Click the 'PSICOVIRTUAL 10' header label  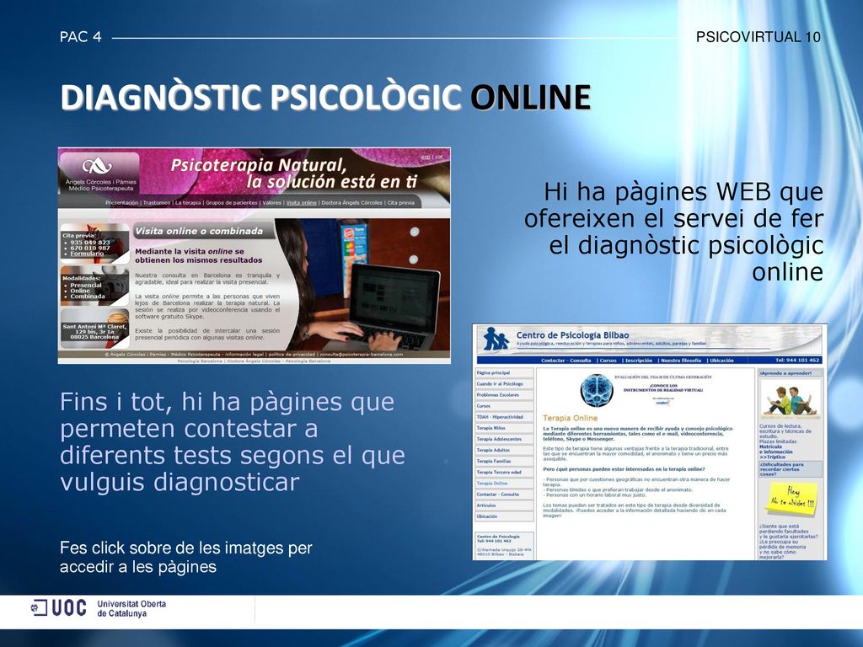(x=758, y=37)
